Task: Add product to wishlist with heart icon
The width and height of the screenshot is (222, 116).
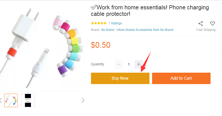Action: tap(213, 24)
